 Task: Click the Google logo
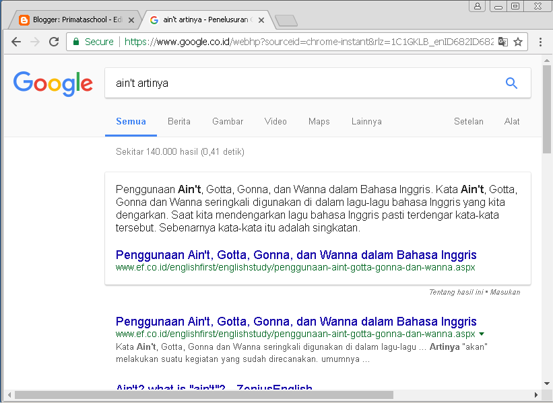click(x=53, y=83)
